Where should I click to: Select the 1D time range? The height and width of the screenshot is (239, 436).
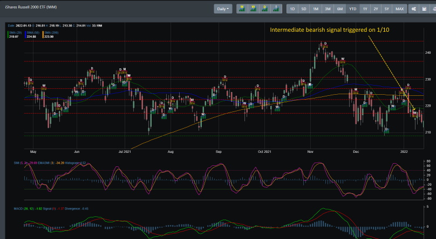point(292,9)
